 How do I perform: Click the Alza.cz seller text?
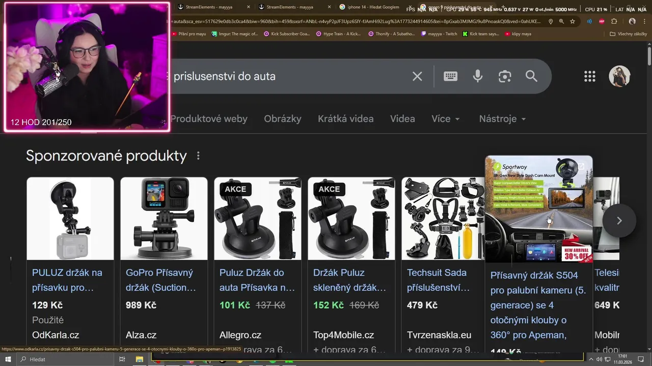click(141, 335)
